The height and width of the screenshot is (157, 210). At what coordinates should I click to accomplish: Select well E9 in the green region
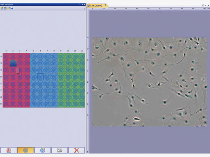point(61,84)
